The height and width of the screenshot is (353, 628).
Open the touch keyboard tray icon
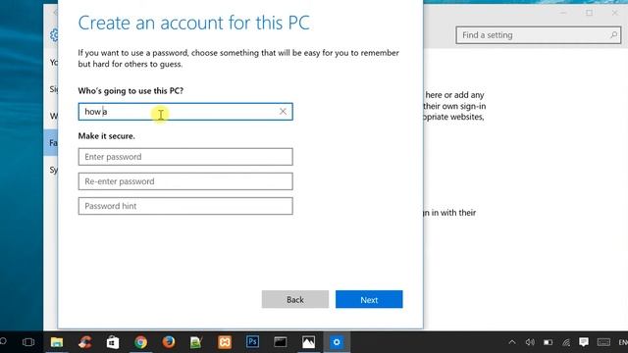pyautogui.click(x=603, y=342)
